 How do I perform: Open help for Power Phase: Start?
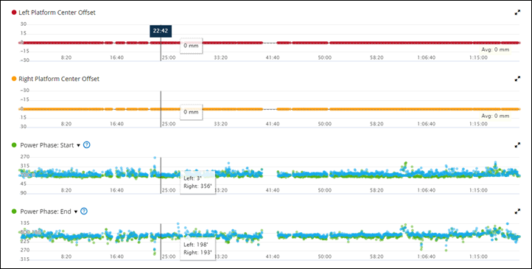[86, 145]
